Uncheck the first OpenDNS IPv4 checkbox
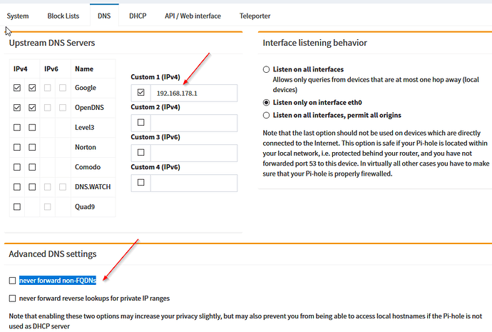This screenshot has height=332, width=492. coord(17,108)
